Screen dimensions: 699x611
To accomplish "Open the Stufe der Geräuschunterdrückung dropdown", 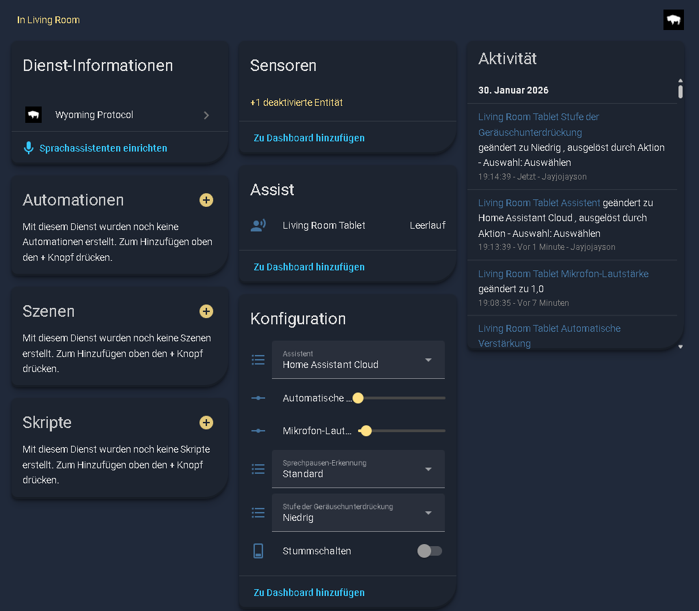I will (358, 513).
